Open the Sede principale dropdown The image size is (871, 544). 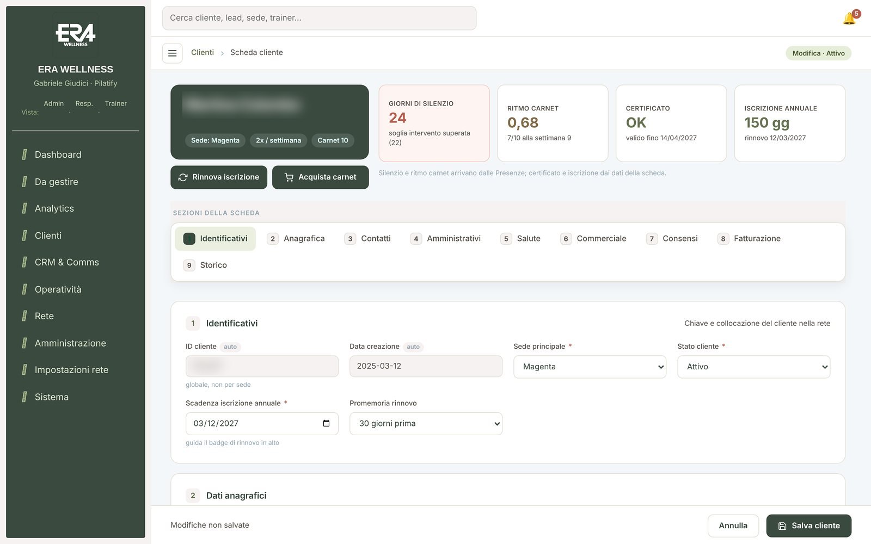click(x=590, y=367)
